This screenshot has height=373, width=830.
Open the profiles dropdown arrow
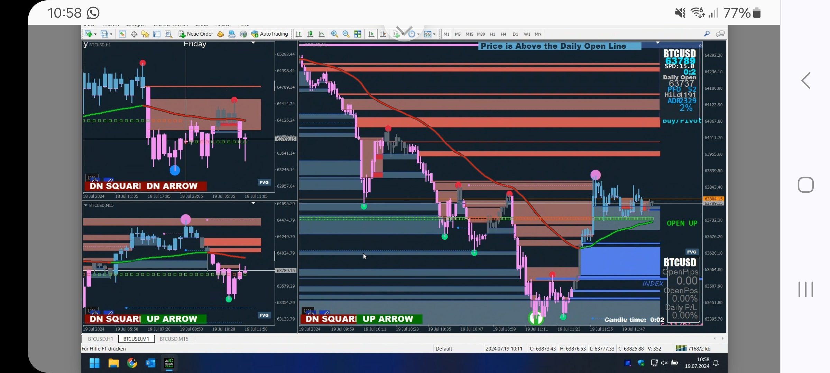pyautogui.click(x=111, y=34)
